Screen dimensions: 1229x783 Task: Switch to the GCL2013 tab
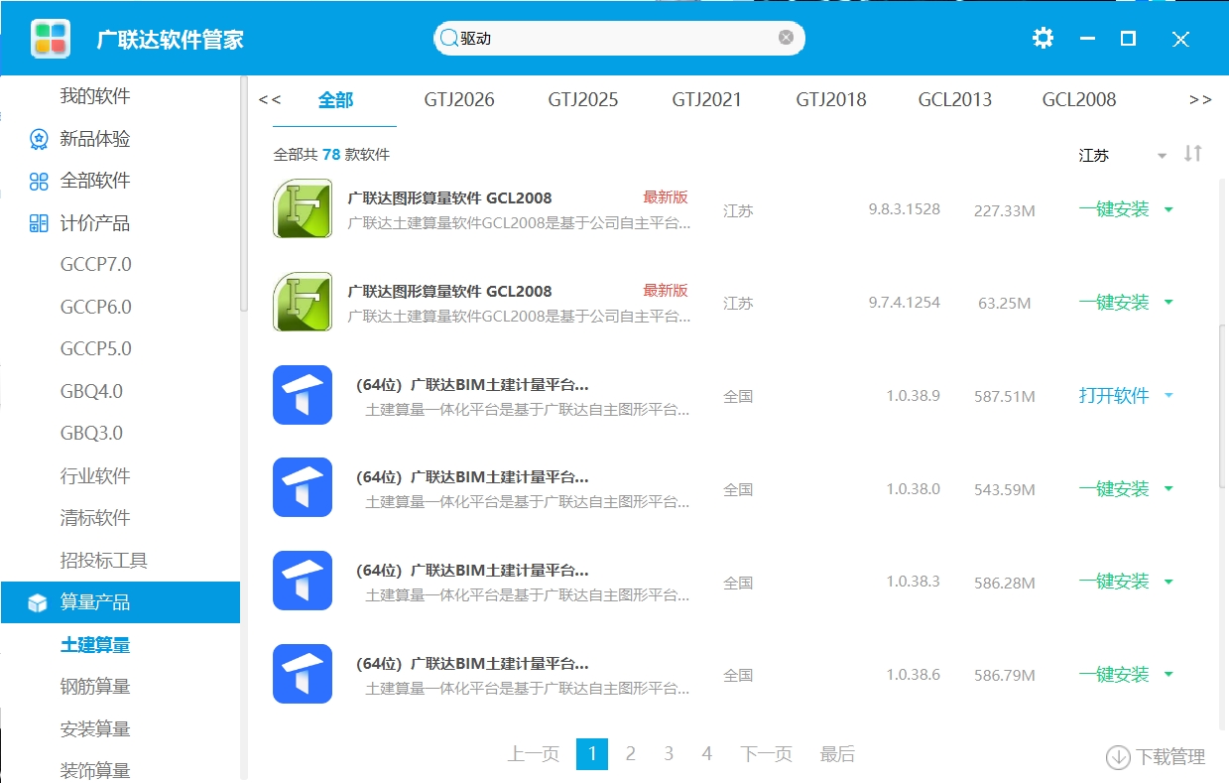955,100
